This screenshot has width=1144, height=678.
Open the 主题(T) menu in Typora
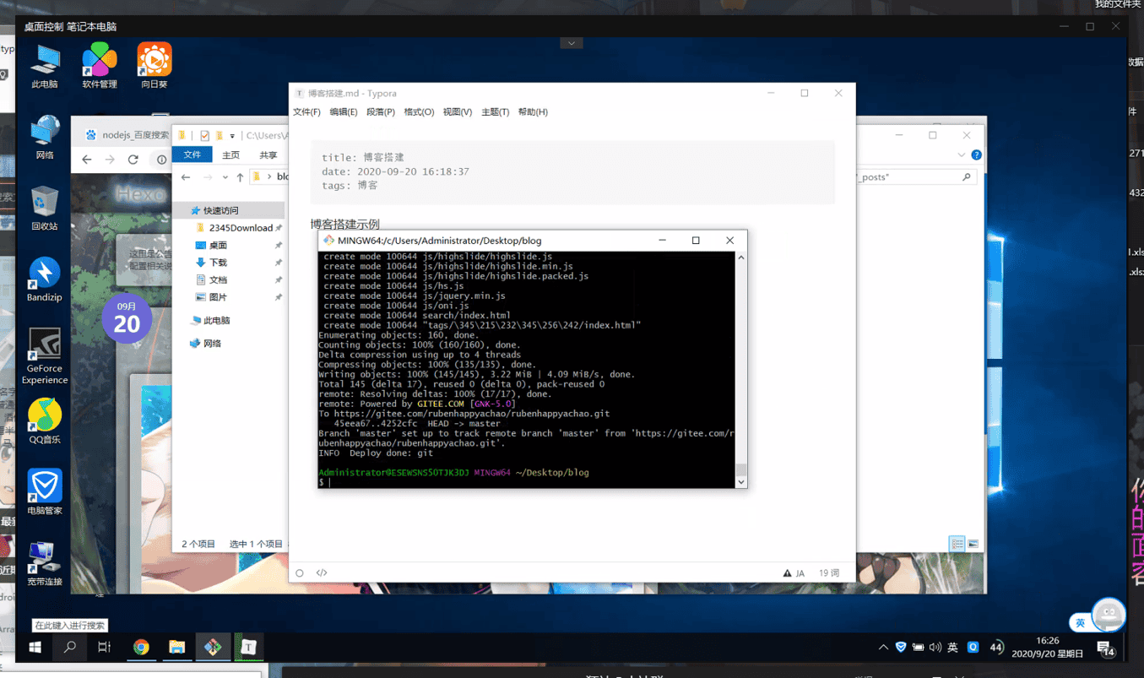point(495,111)
